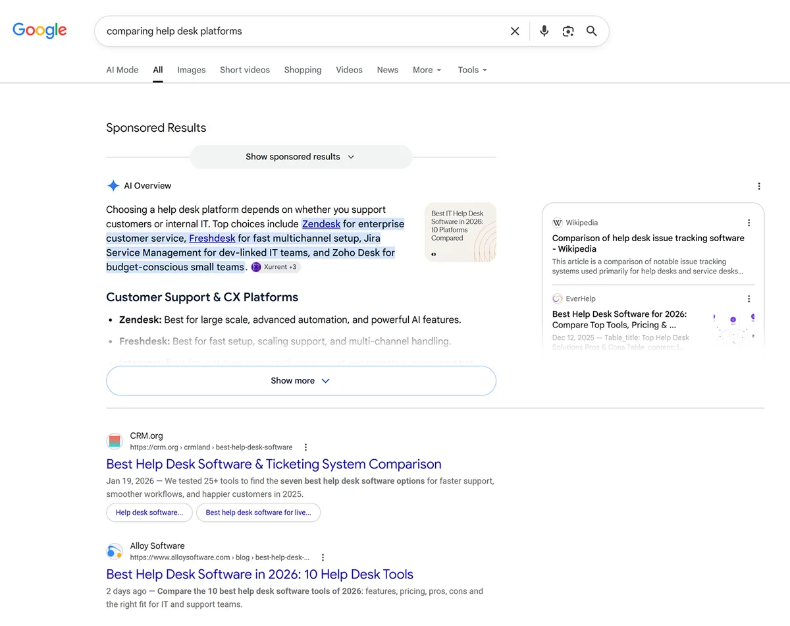Click the 'Help desk software...' sitelink chip
The width and height of the screenshot is (790, 626).
[x=149, y=513]
